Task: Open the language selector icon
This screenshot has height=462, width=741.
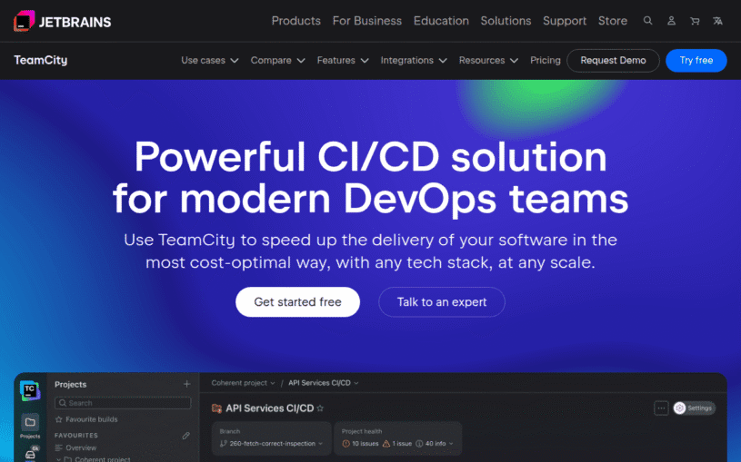Action: point(718,21)
